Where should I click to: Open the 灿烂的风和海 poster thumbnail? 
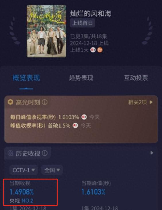tap(46, 31)
